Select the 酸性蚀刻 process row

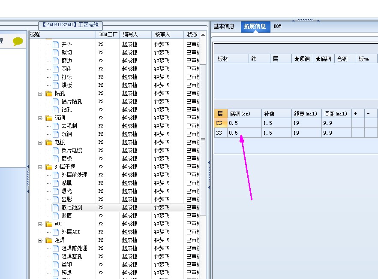126,208
